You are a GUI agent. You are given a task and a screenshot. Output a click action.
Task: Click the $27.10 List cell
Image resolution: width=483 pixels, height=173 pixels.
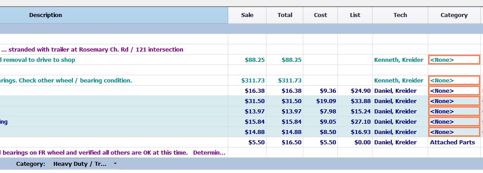point(355,122)
